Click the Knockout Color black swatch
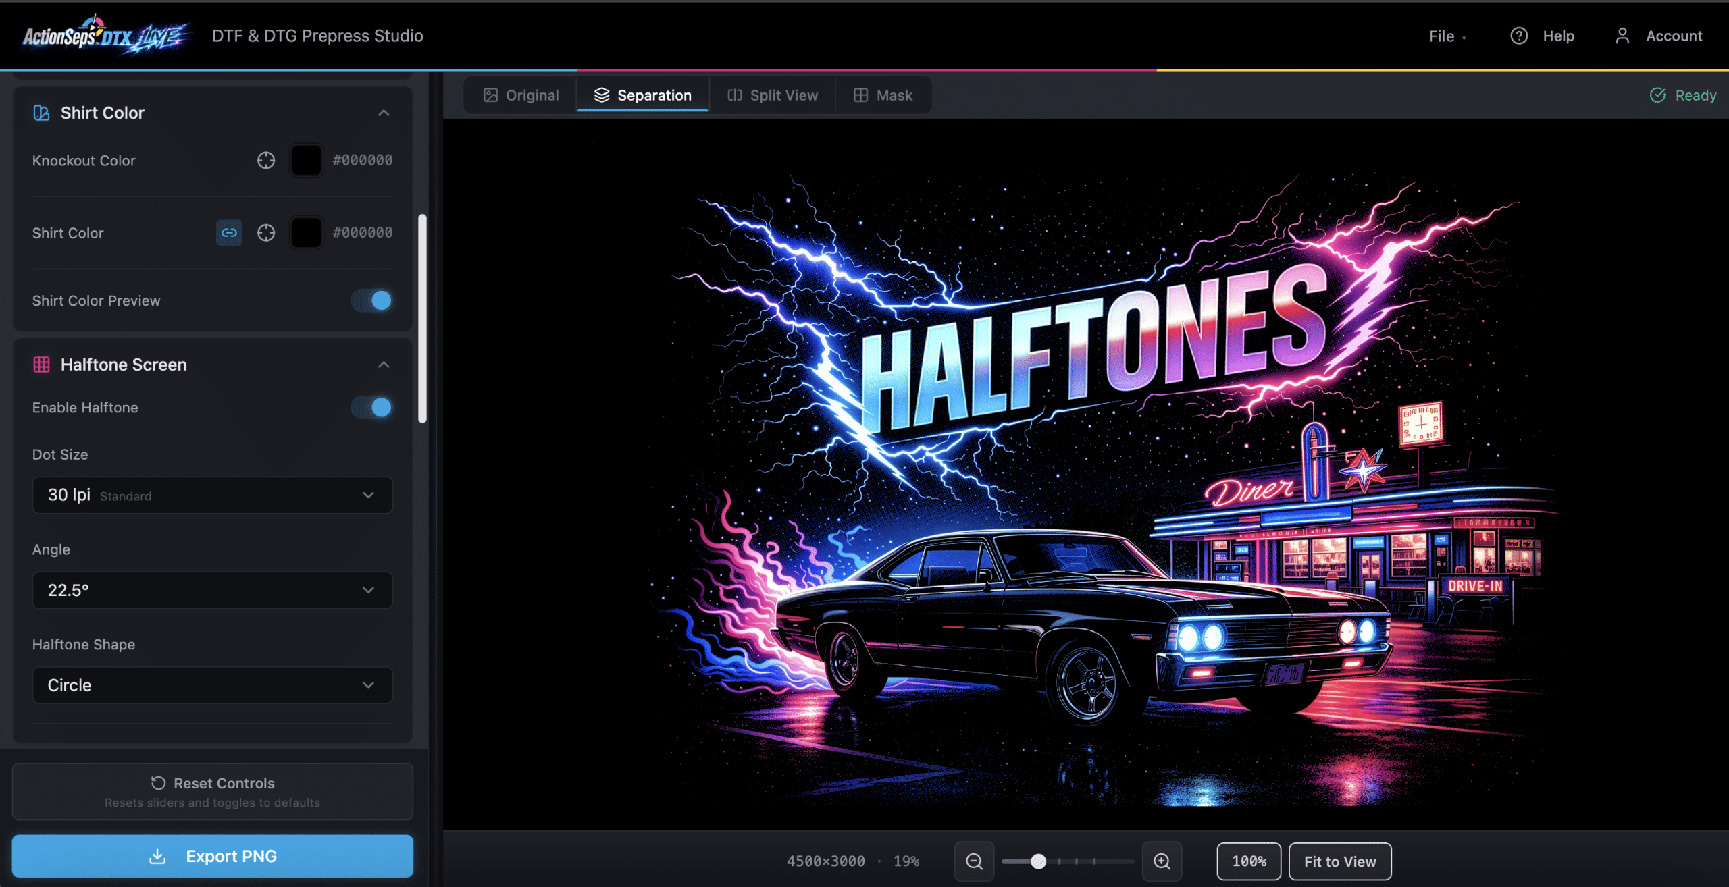 [x=306, y=160]
